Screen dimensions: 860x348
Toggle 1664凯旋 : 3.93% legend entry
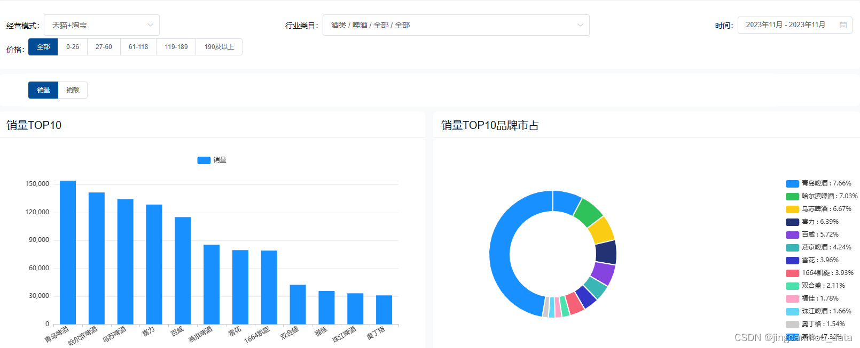coord(820,273)
